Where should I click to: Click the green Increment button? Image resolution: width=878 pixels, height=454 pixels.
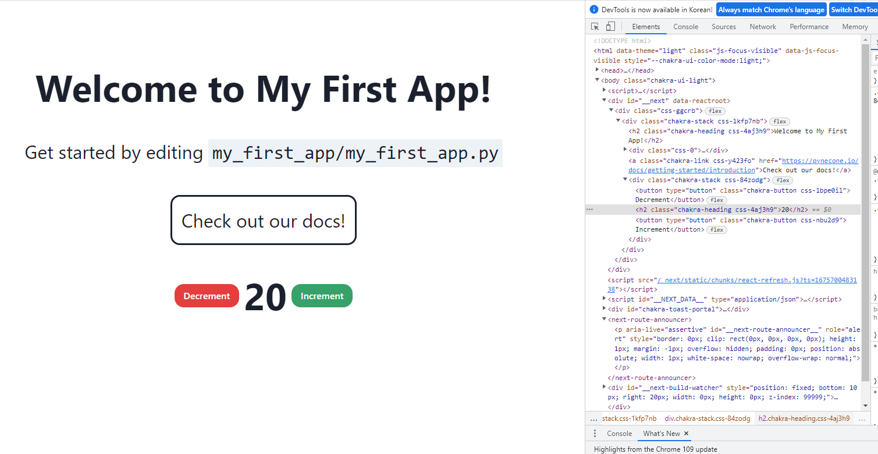pos(322,296)
